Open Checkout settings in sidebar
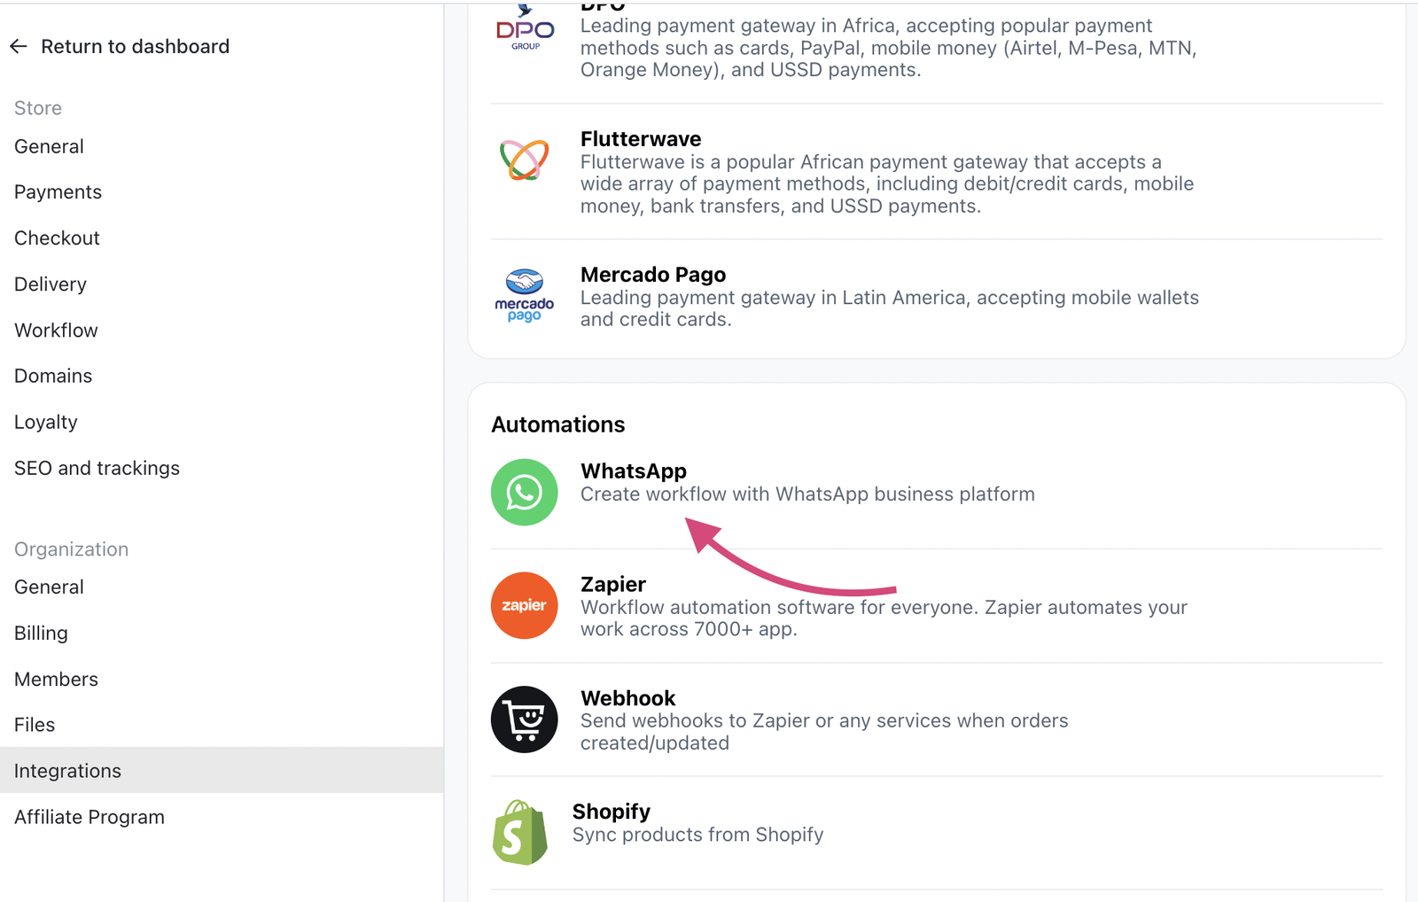Image resolution: width=1418 pixels, height=902 pixels. [57, 238]
